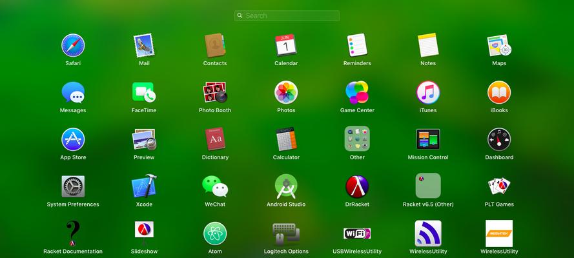574x258 pixels.
Task: Start FaceTime
Action: (x=144, y=92)
